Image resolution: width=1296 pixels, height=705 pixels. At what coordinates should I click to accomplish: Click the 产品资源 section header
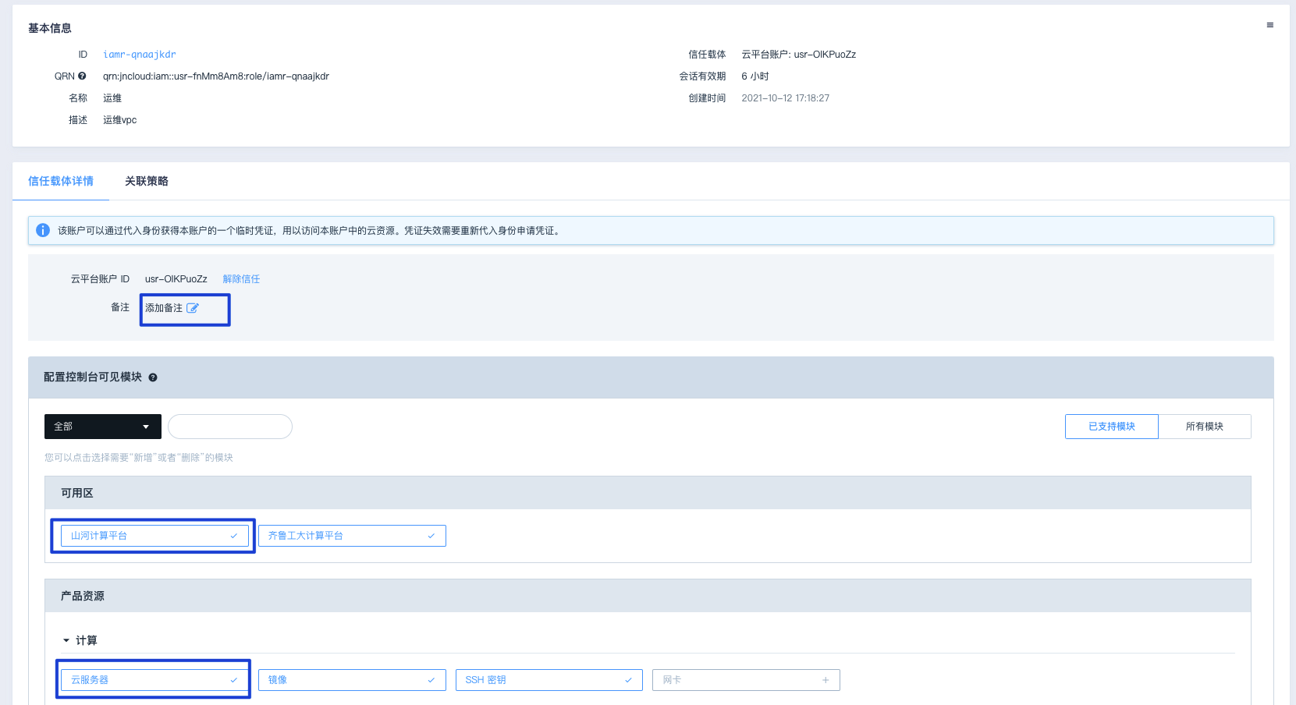(648, 596)
